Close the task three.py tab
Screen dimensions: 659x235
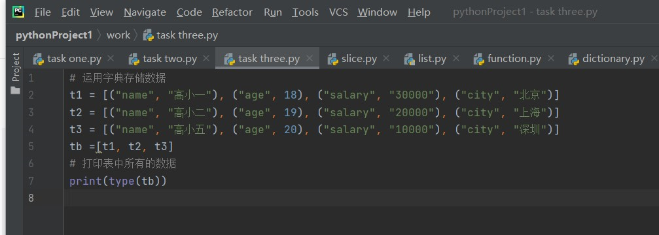click(310, 58)
